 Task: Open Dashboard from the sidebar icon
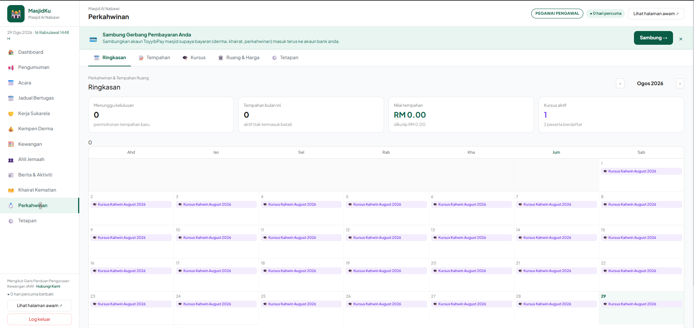[x=11, y=52]
